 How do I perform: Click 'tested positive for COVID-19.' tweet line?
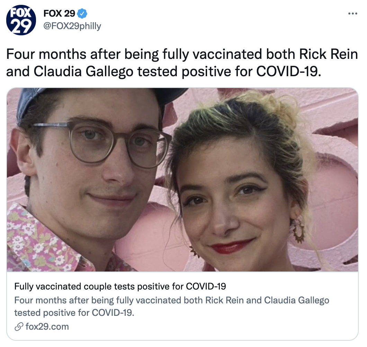tap(229, 71)
